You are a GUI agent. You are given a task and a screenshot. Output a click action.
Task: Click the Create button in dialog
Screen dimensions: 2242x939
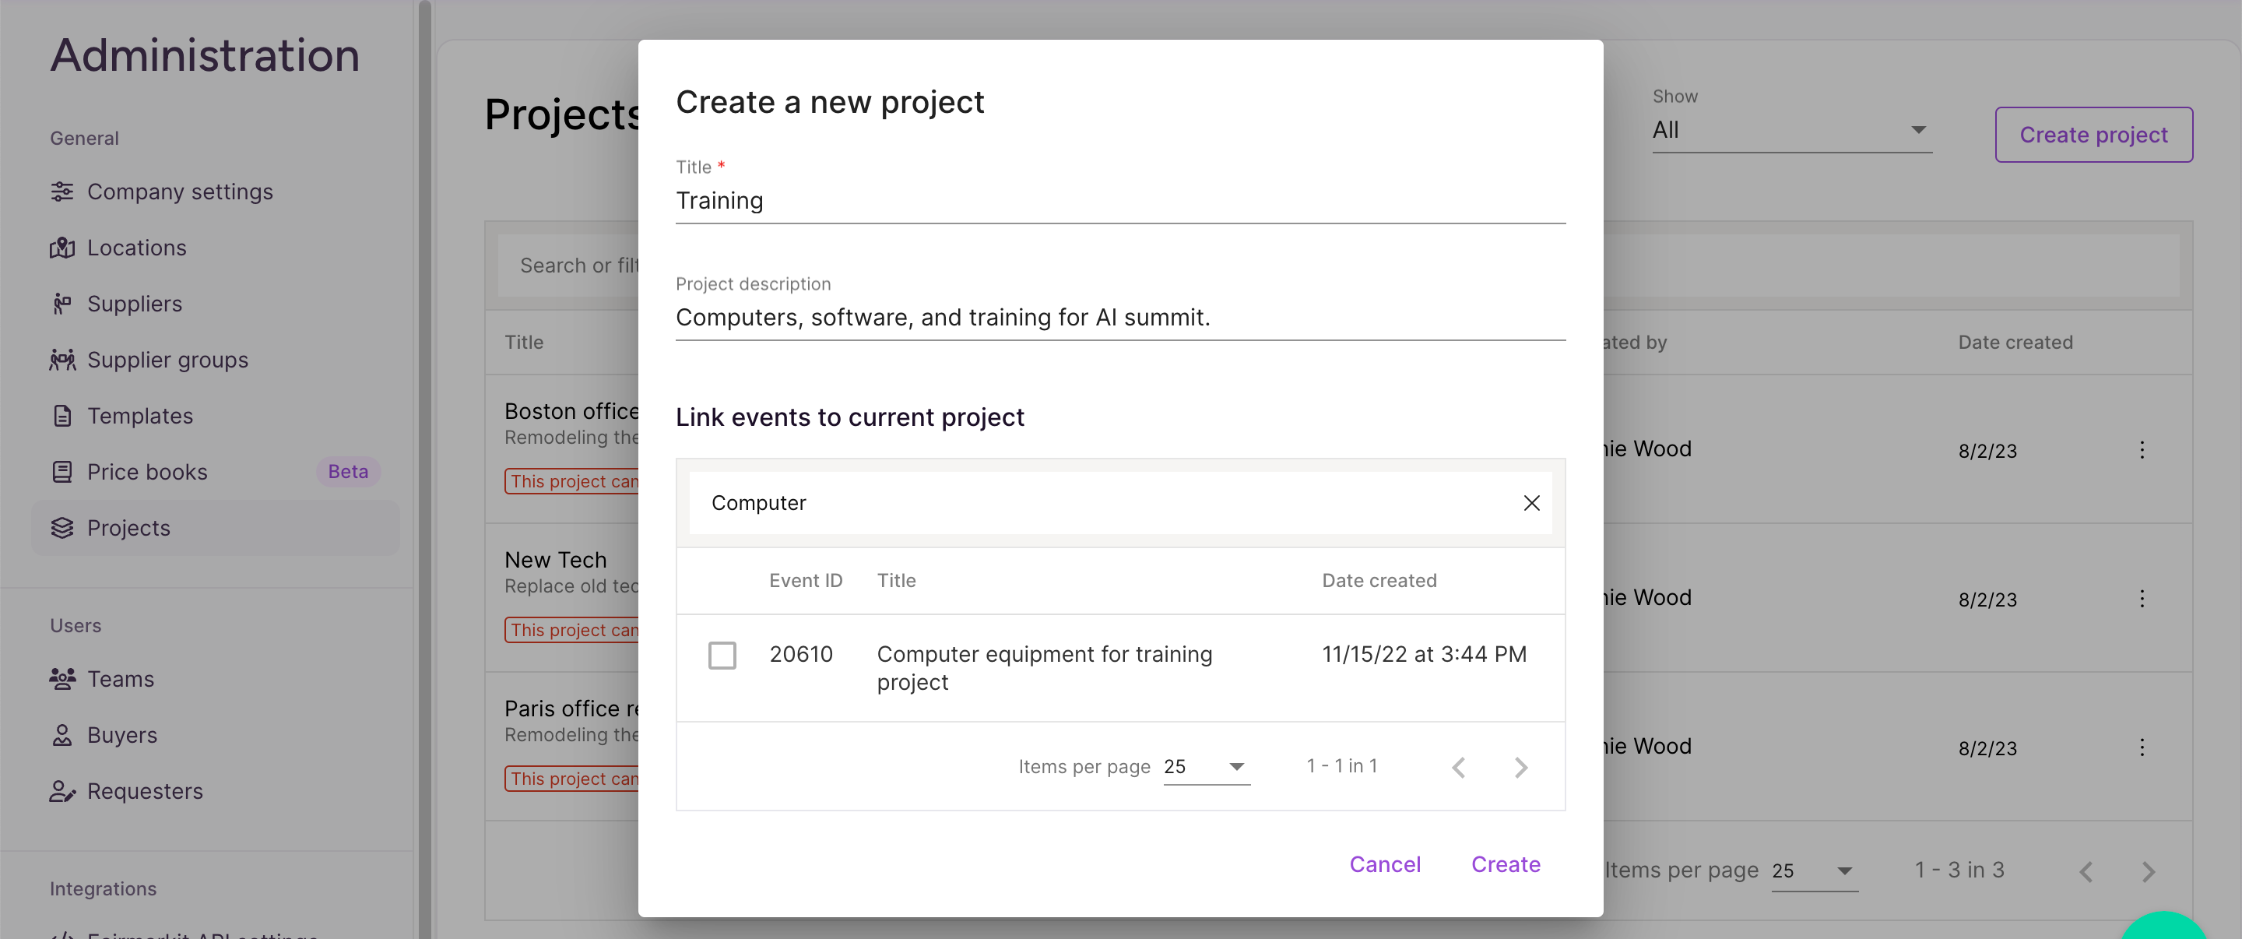pyautogui.click(x=1506, y=864)
